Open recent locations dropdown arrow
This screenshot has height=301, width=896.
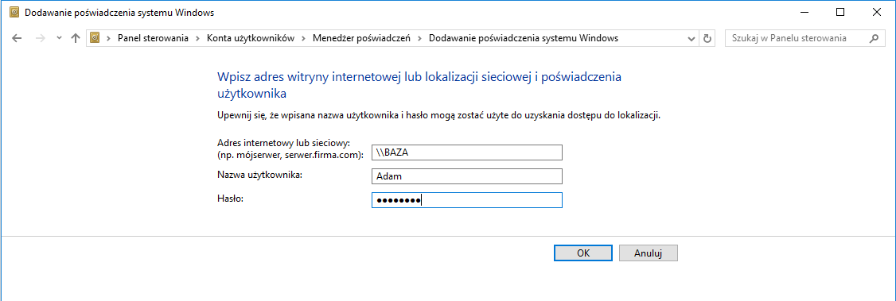tap(59, 38)
